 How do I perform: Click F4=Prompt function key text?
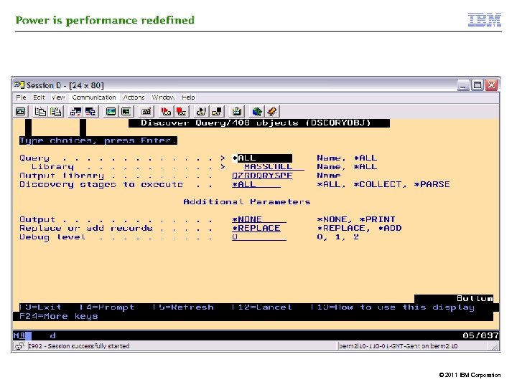[x=107, y=307]
